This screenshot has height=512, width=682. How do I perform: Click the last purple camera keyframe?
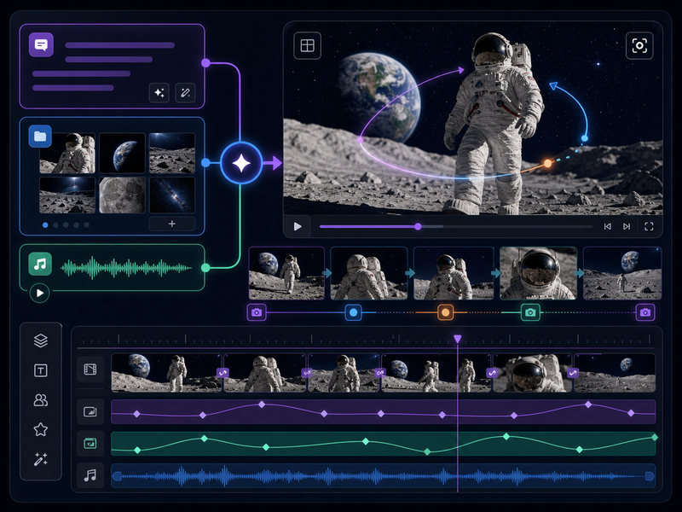click(x=645, y=312)
